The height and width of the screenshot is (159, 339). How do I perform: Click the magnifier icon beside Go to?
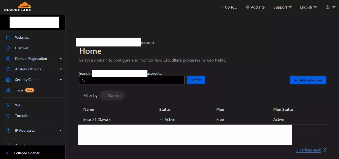(x=222, y=7)
